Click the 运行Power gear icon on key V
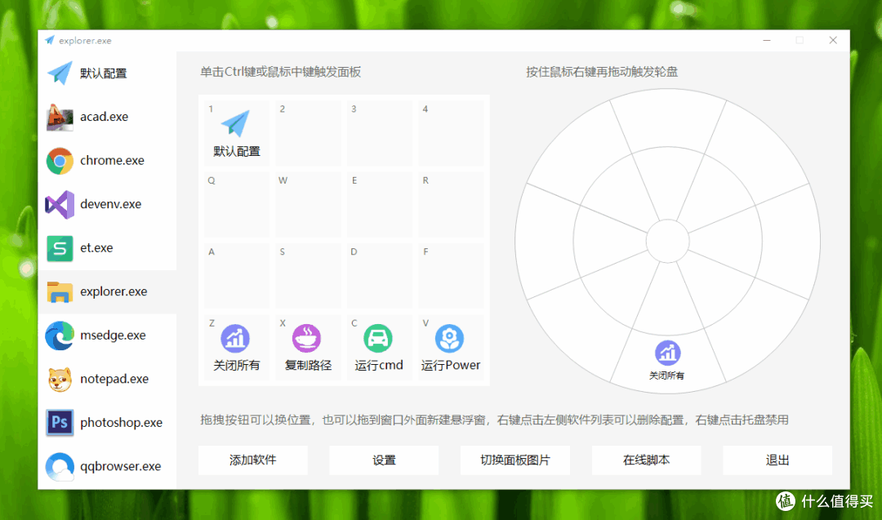Screen dimensions: 882x520 (x=450, y=337)
